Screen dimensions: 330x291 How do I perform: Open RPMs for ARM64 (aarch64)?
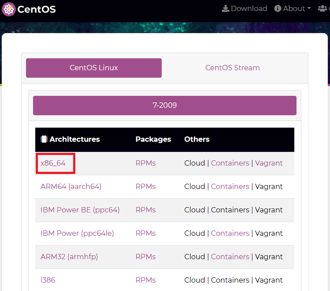(x=146, y=187)
